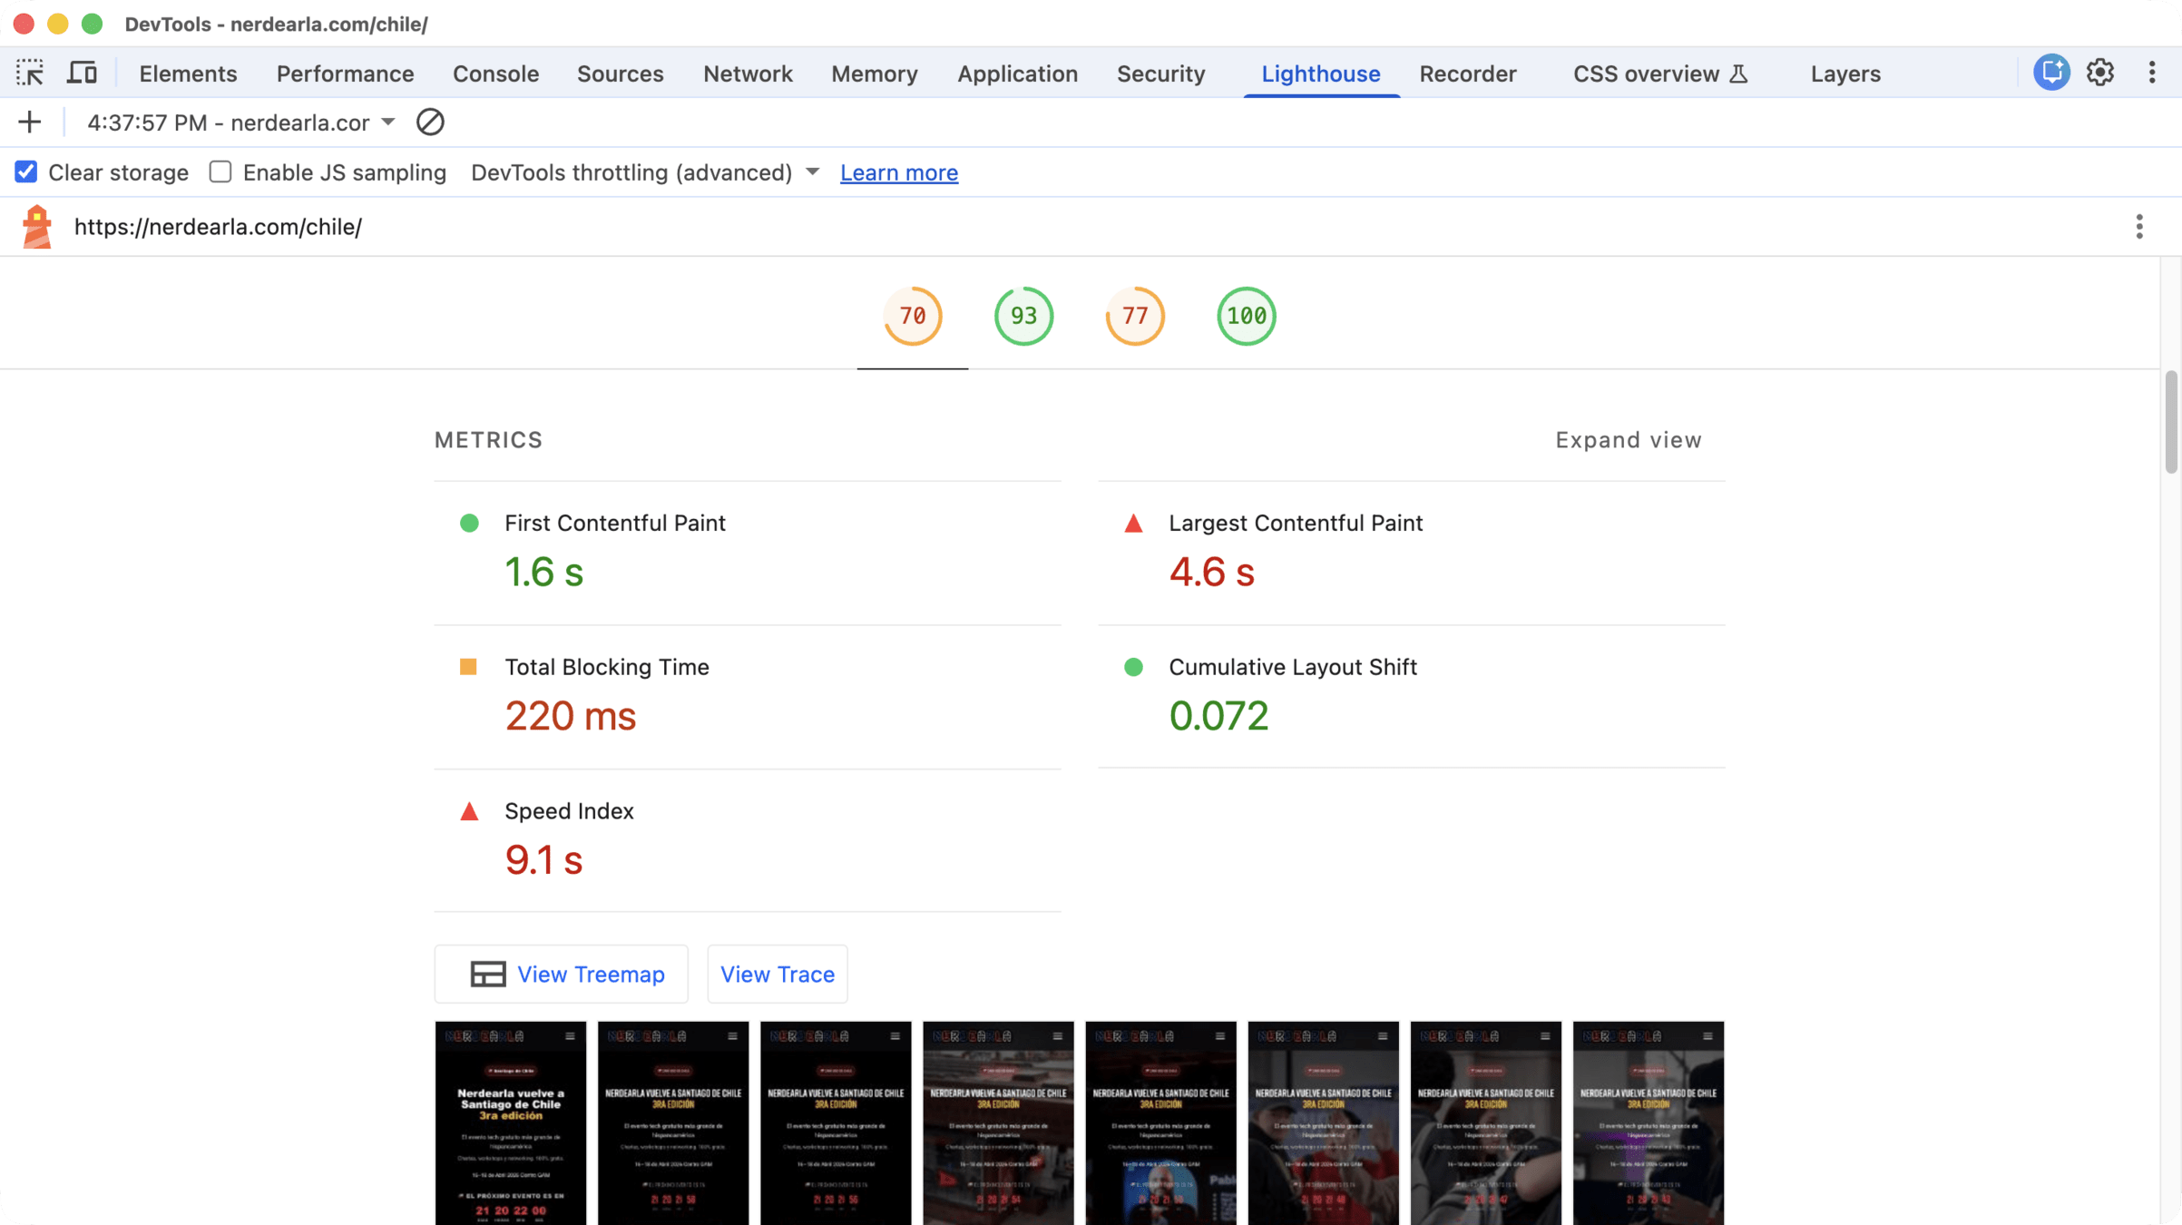Select the performance score 70 gauge
The image size is (2182, 1225).
913,316
